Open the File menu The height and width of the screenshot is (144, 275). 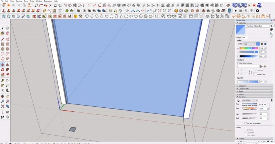coord(2,1)
